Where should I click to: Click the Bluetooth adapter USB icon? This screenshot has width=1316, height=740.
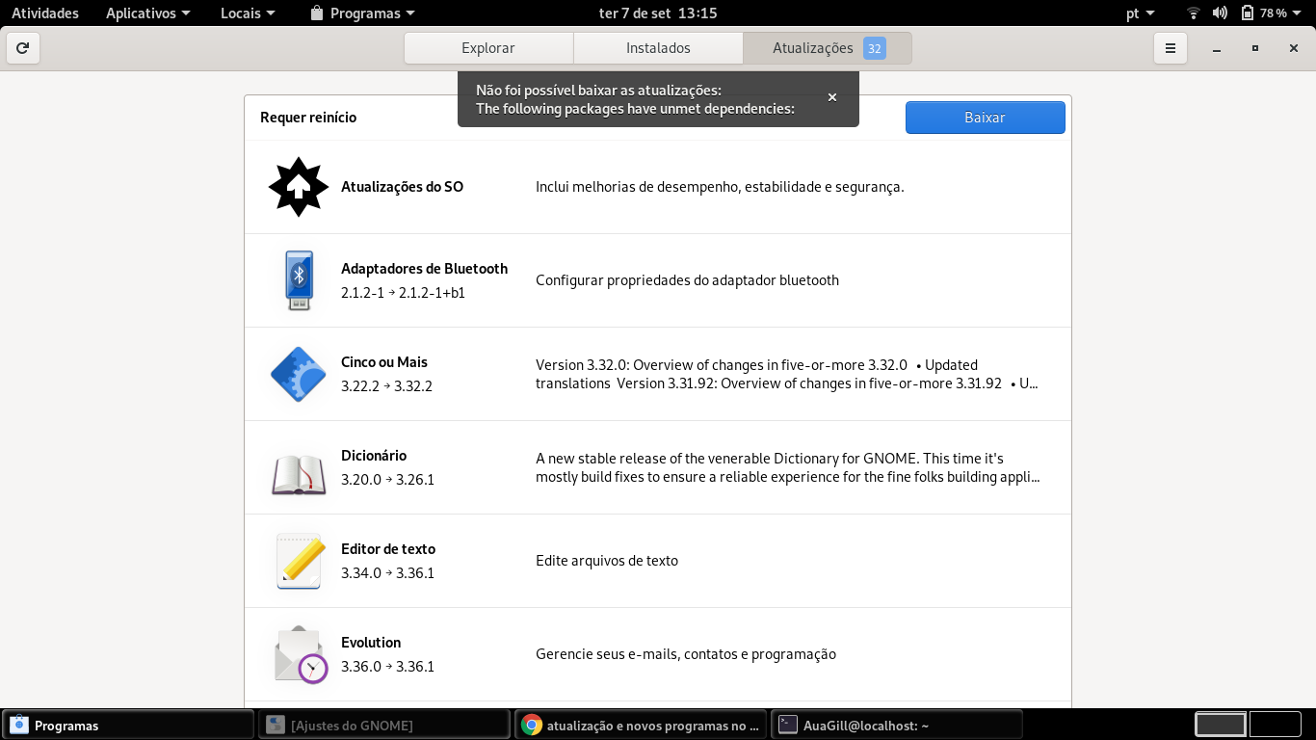[x=299, y=280]
